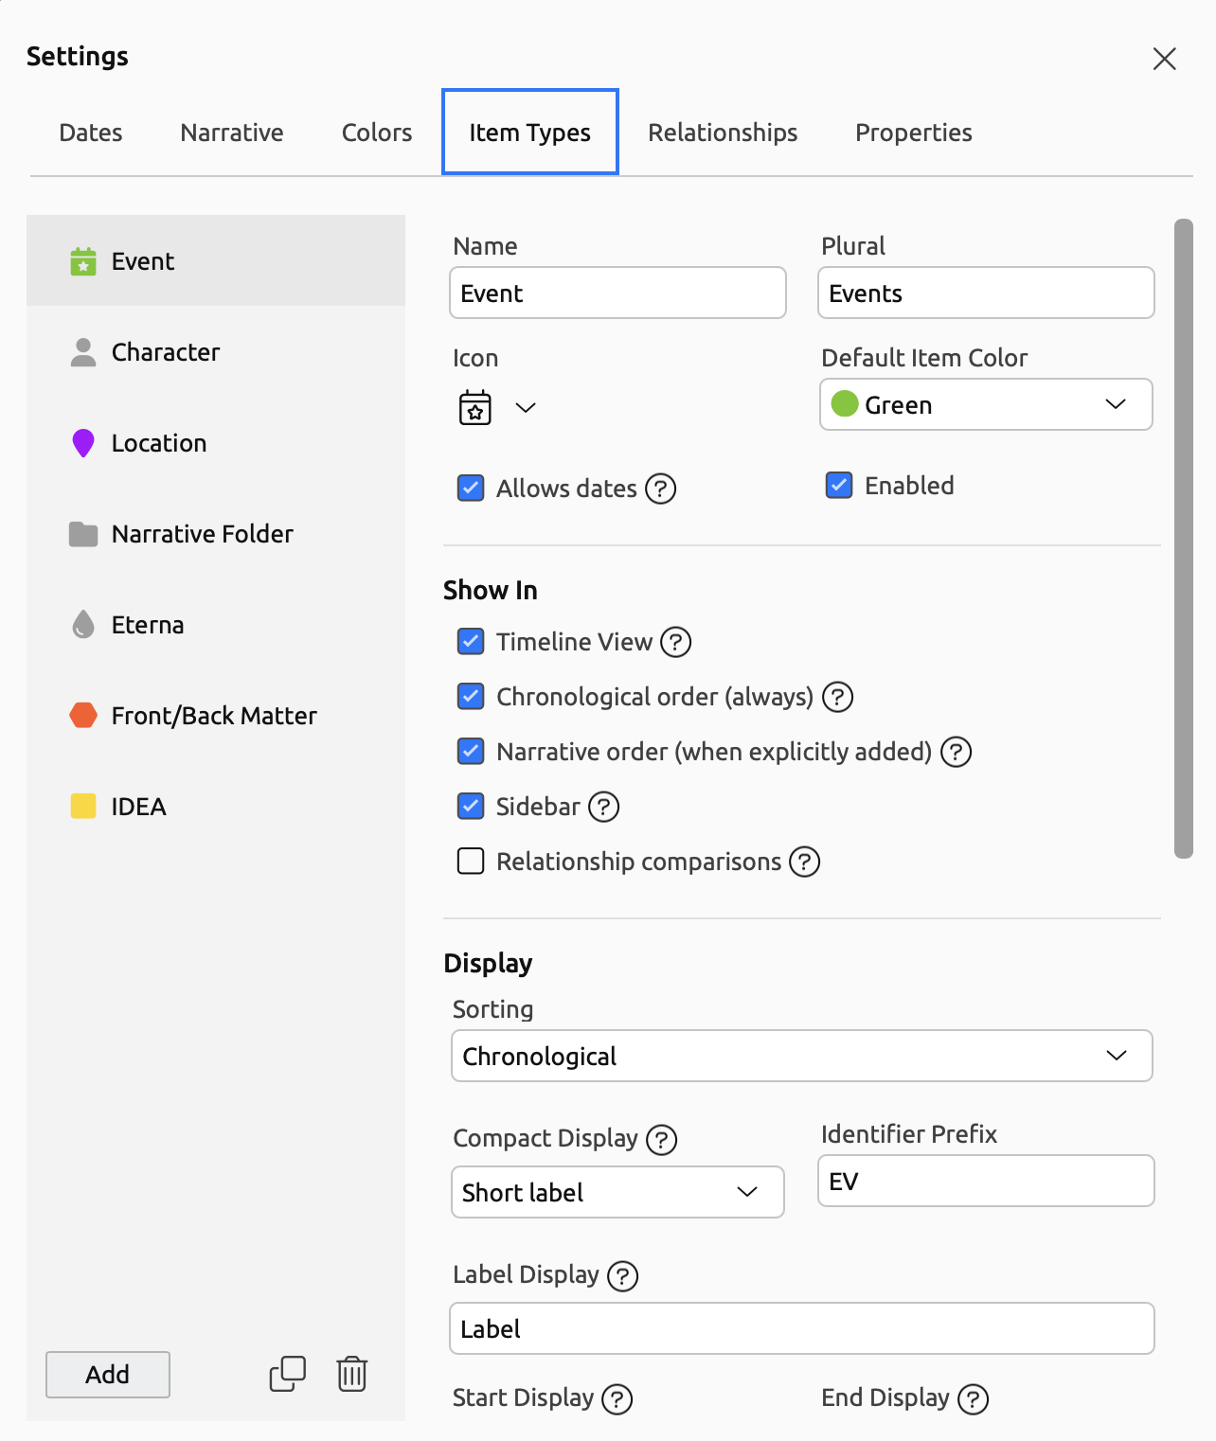Click help icon next to Allows dates

pyautogui.click(x=660, y=489)
